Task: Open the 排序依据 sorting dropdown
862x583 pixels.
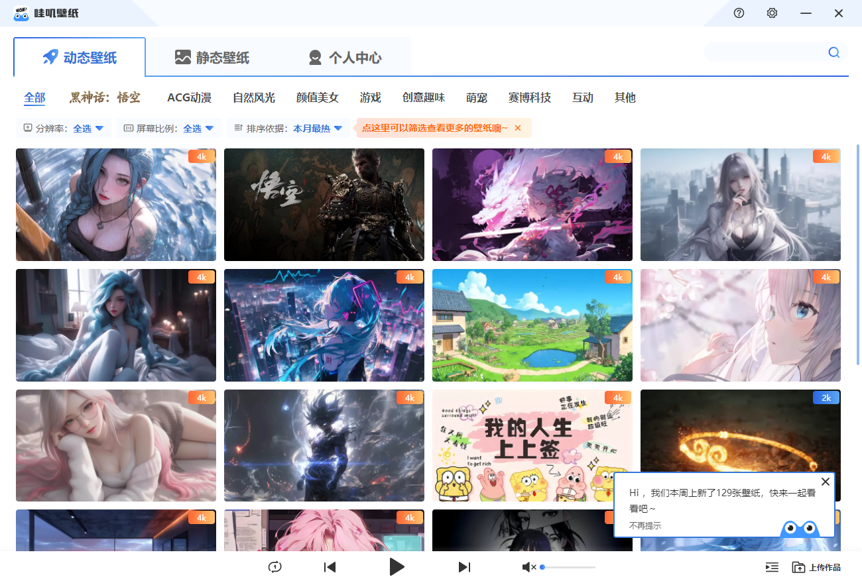Action: click(317, 128)
